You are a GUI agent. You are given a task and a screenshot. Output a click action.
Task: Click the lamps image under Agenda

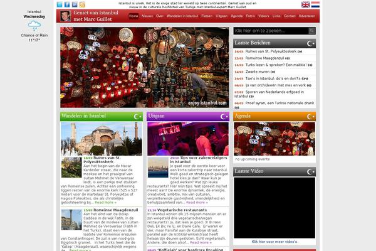pos(274,139)
